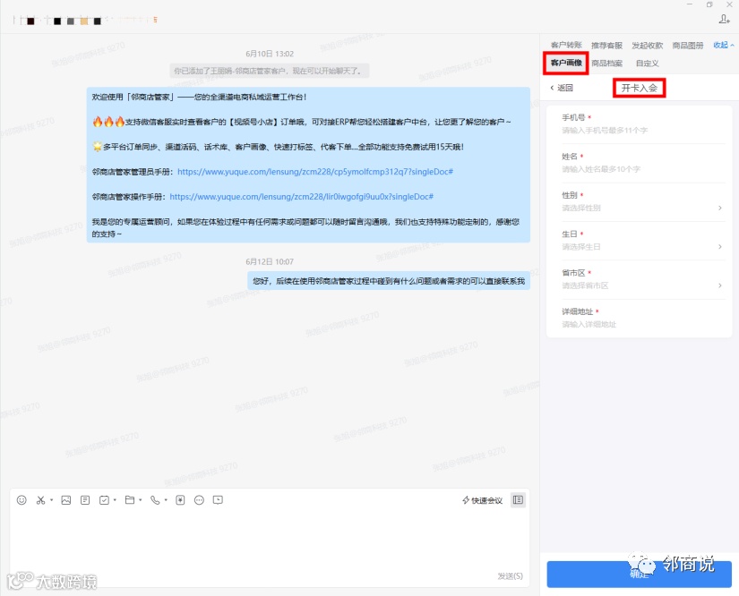Viewport: 739px width, 596px height.
Task: Go back using 返回
Action: [x=562, y=88]
